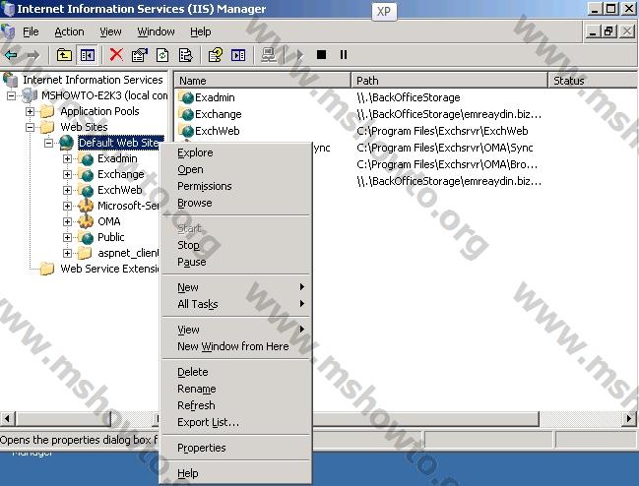Click the Add computer to list icon
The image size is (639, 486).
(x=269, y=54)
